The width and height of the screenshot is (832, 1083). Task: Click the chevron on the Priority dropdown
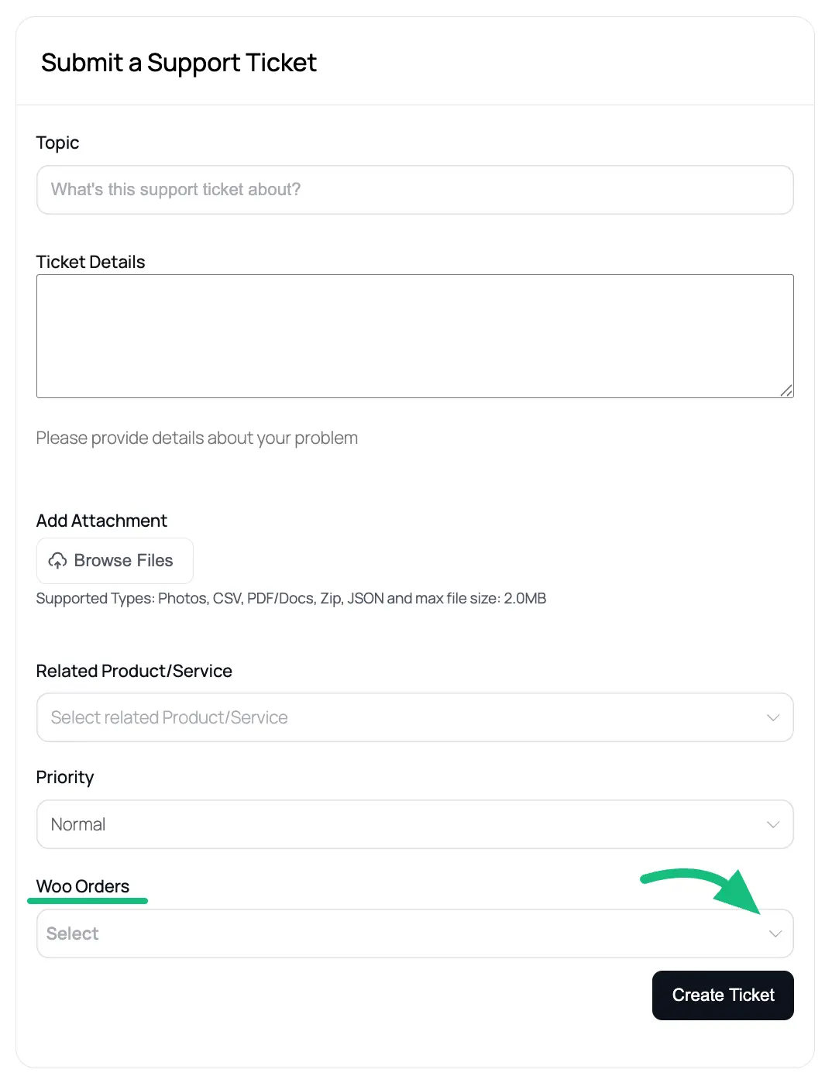point(773,824)
